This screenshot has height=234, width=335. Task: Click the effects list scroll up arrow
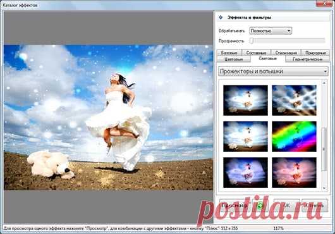324,83
